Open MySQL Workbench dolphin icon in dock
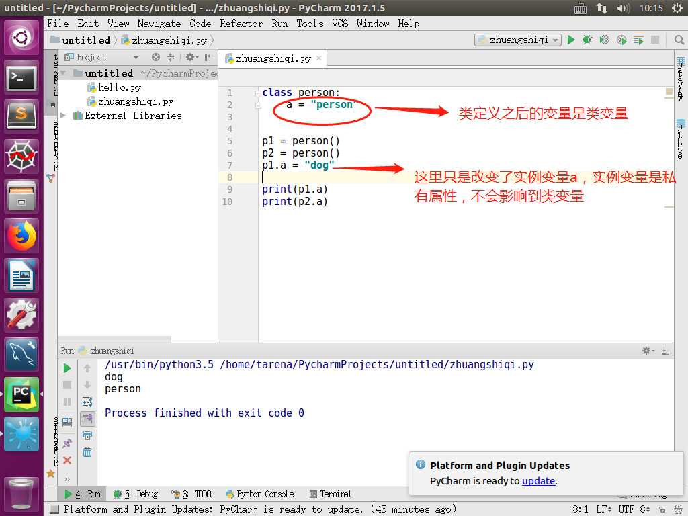 coord(21,354)
